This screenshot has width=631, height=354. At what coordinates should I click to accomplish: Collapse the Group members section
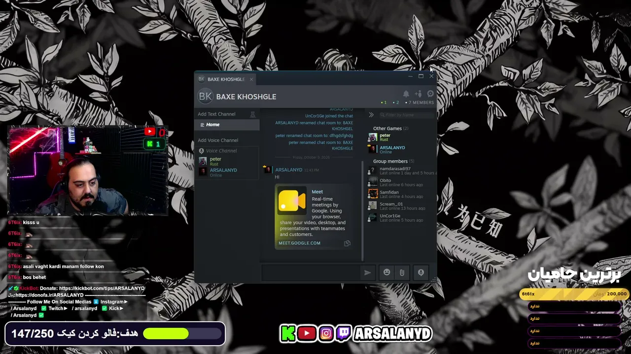click(x=393, y=161)
